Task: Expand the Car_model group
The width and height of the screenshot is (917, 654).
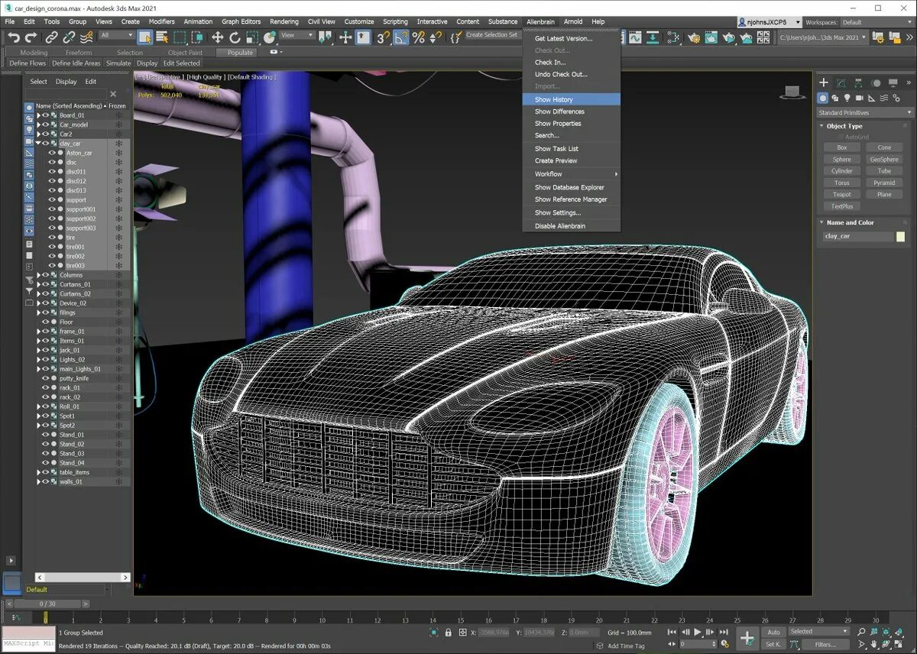Action: click(x=38, y=125)
